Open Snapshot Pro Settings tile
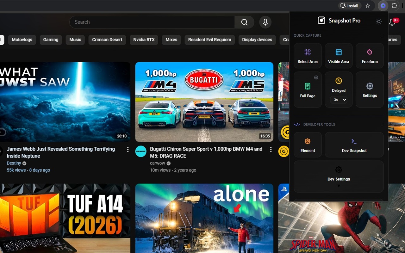405x253 pixels. (x=370, y=90)
